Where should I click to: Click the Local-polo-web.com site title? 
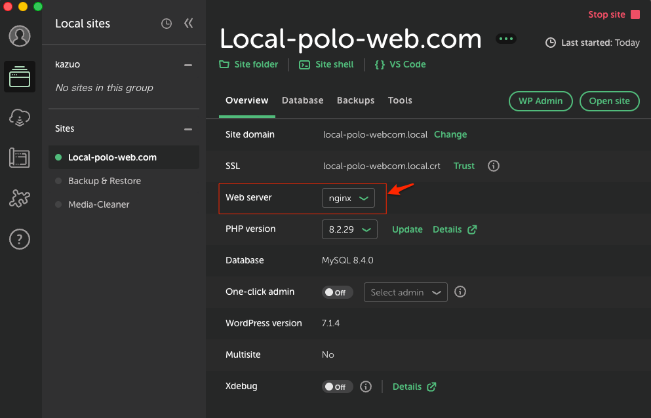tap(350, 39)
